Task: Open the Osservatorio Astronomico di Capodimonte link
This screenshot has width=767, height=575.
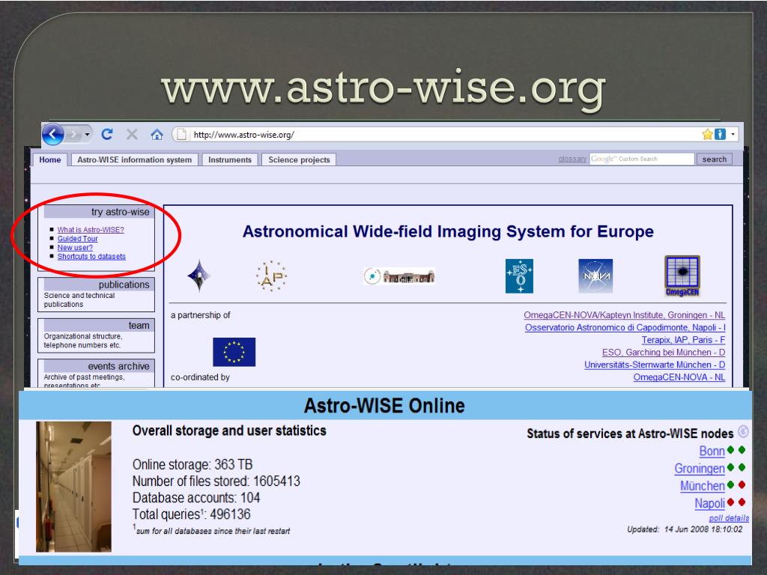Action: click(x=625, y=328)
